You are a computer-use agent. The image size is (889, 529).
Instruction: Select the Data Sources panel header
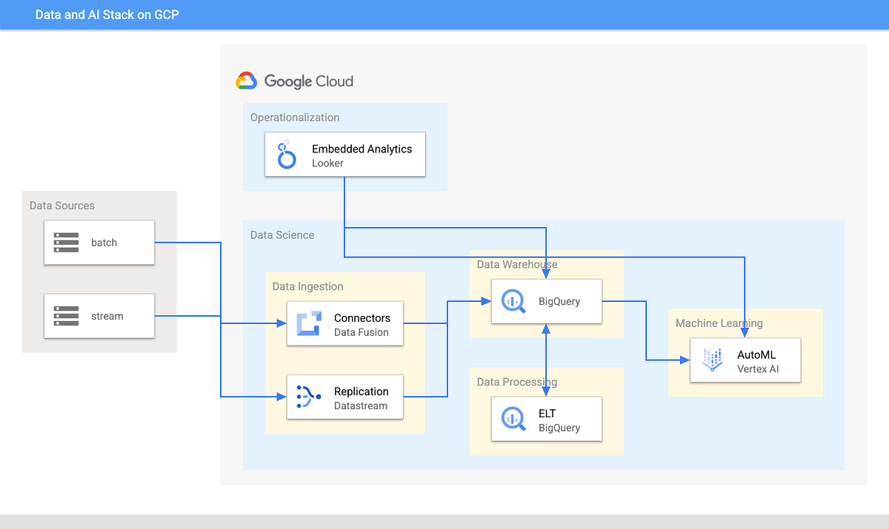(61, 205)
